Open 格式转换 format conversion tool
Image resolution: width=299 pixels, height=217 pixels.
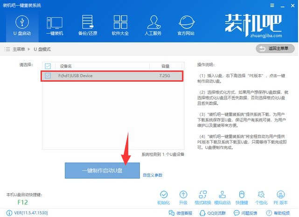click(203, 197)
